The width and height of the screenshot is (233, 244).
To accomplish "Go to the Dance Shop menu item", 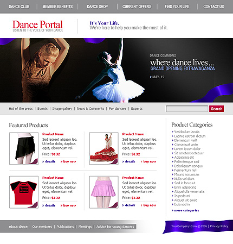I will click(98, 7).
